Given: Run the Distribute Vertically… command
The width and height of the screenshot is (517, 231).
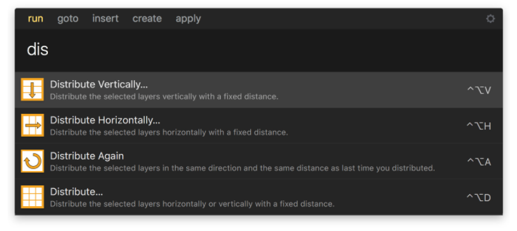Looking at the screenshot, I should pyautogui.click(x=259, y=90).
